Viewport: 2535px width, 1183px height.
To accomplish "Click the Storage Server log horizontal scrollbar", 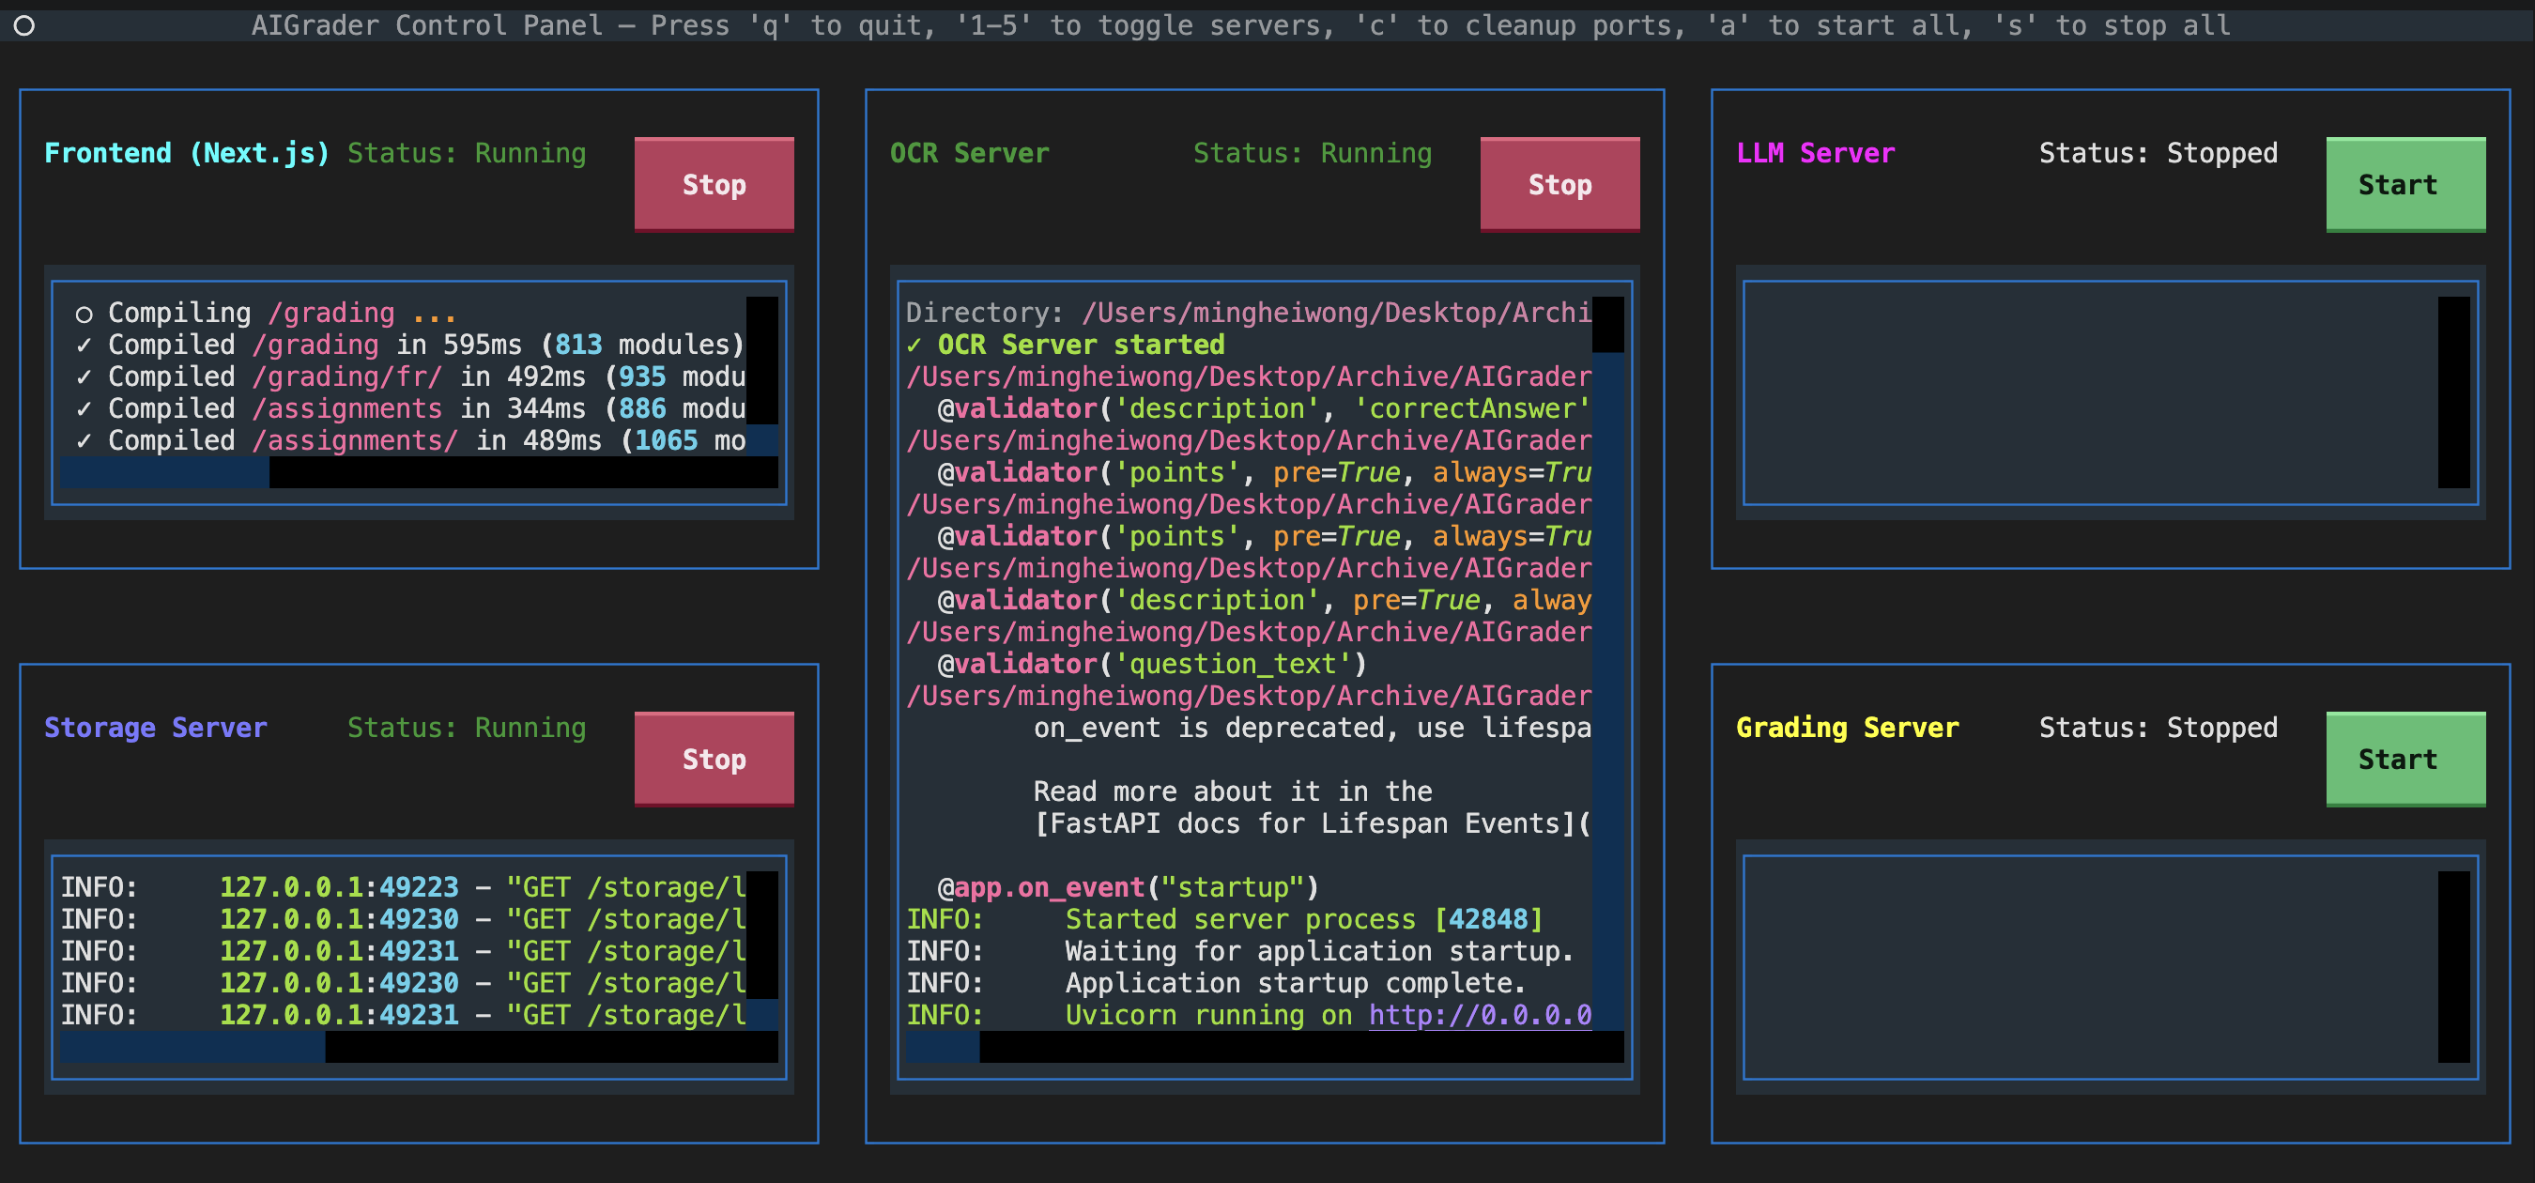I will point(420,1047).
